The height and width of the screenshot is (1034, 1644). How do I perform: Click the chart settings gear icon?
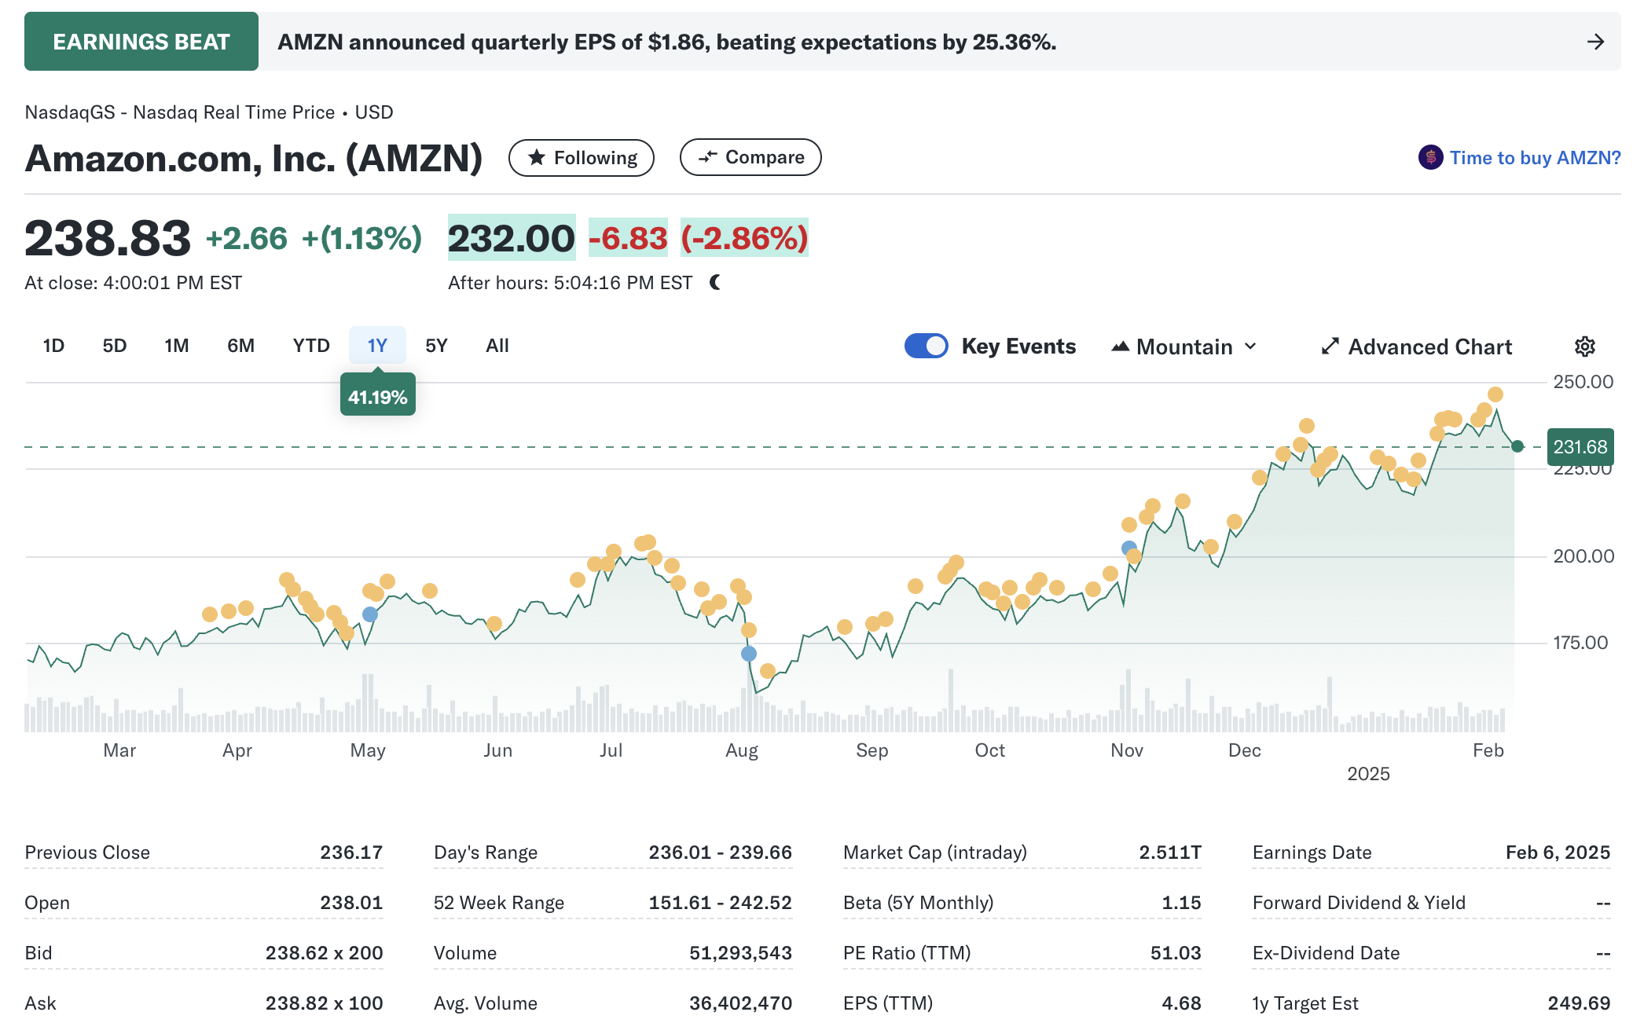pos(1584,346)
